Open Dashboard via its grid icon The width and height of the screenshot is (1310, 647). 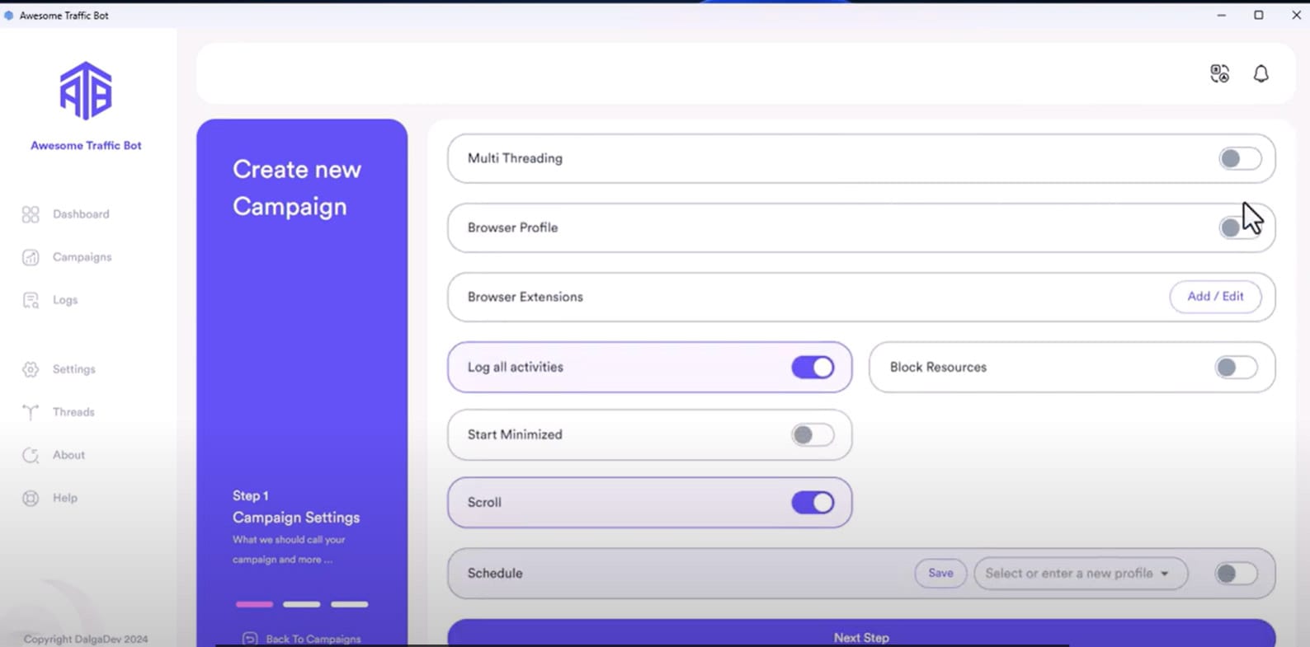[31, 214]
